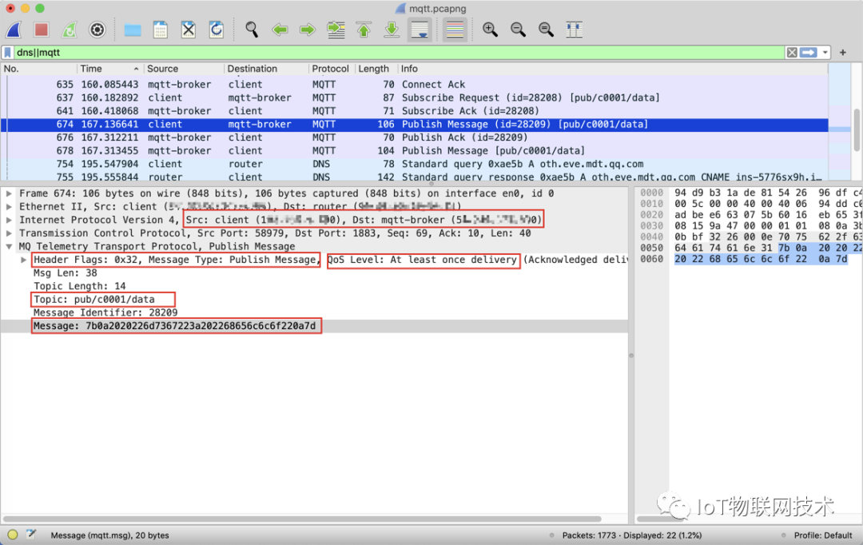Reload the capture file

[216, 30]
